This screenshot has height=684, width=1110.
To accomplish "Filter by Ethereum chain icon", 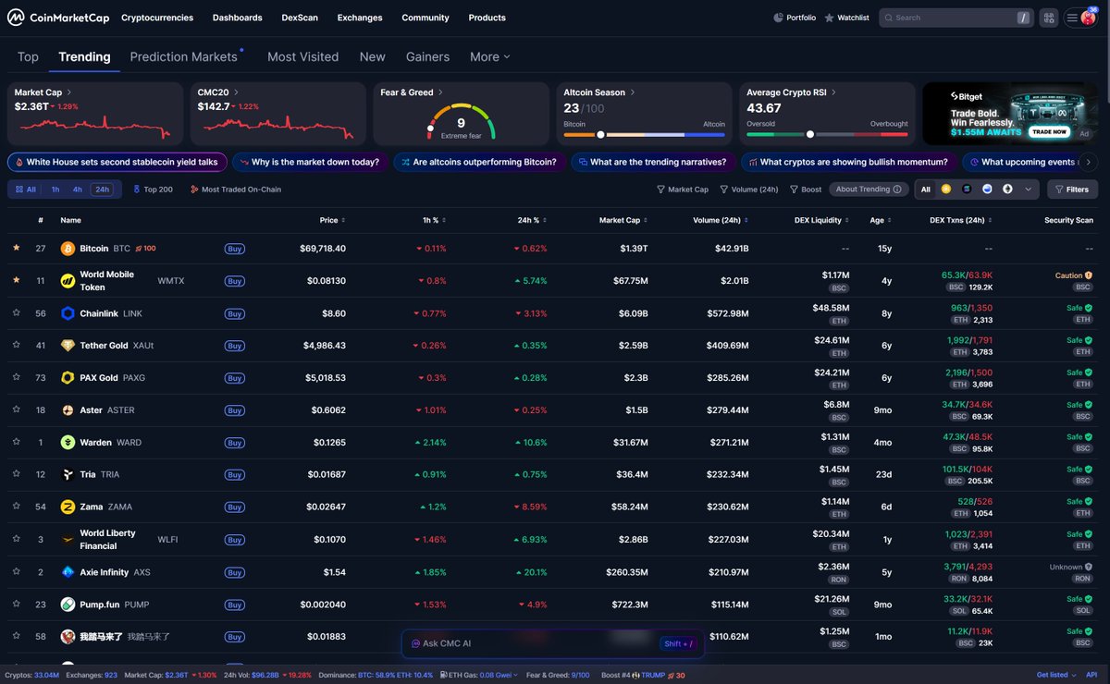I will click(1007, 189).
